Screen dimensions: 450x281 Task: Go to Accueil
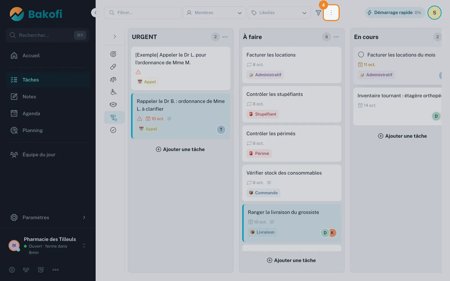(x=48, y=56)
